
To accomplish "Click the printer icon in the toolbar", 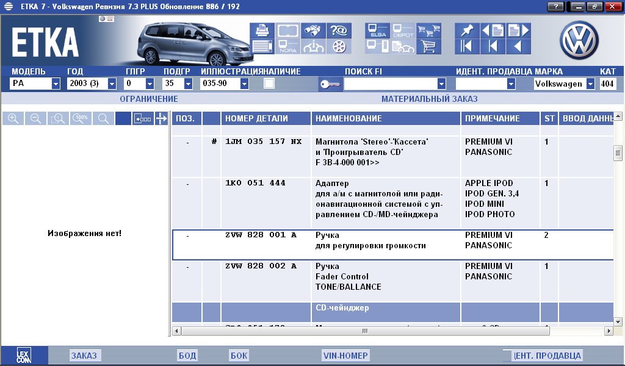I will [262, 30].
